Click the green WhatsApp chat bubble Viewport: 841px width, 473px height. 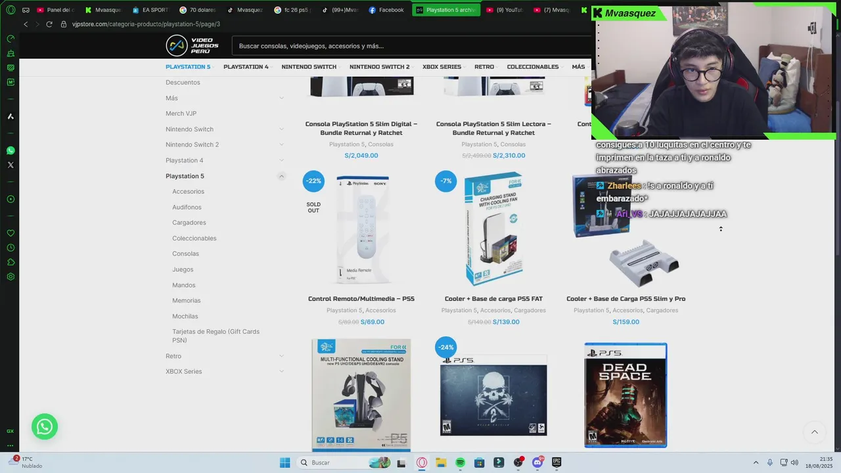tap(45, 427)
